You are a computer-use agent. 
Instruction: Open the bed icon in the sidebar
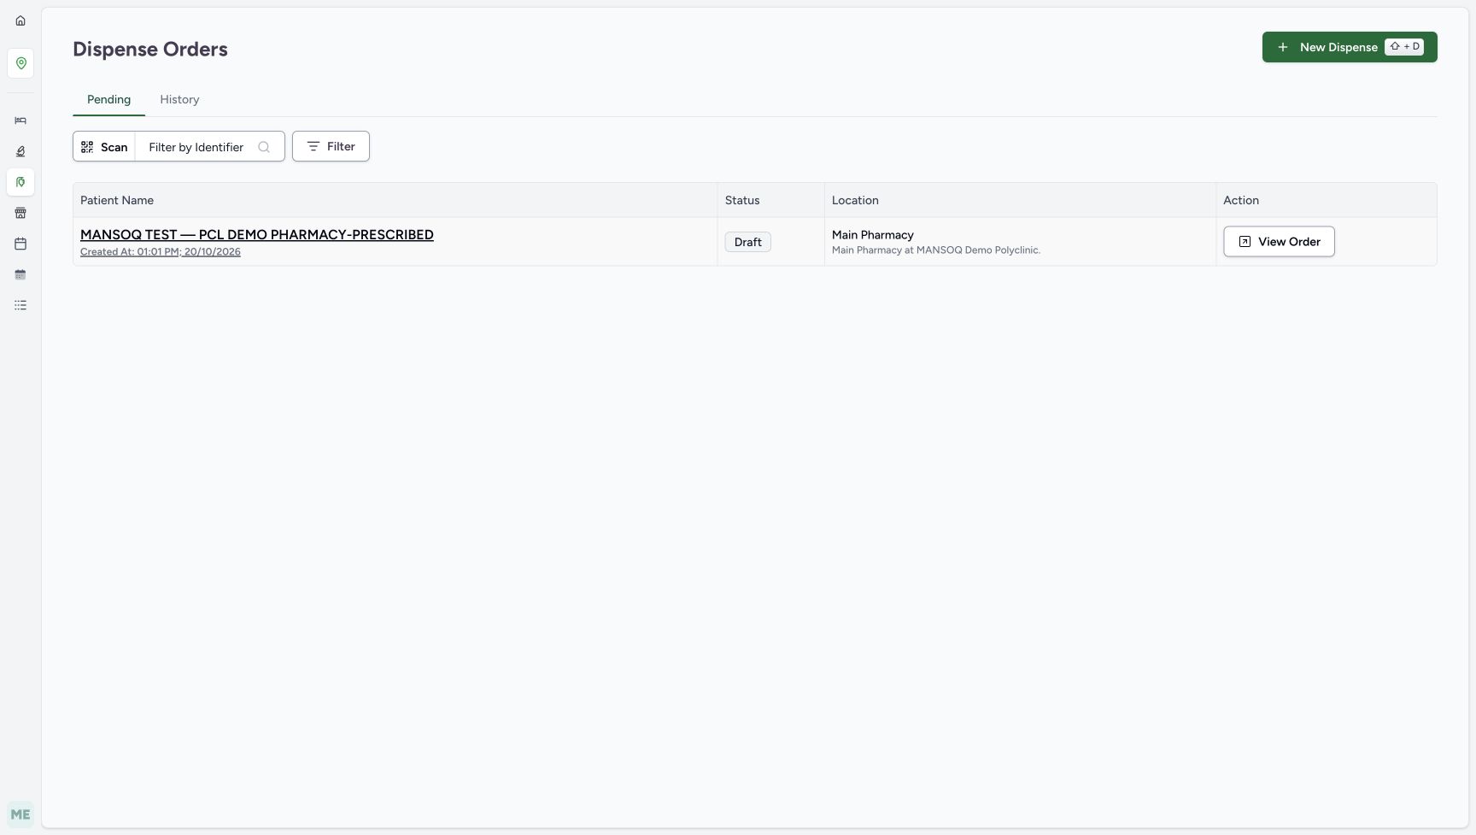(x=20, y=121)
